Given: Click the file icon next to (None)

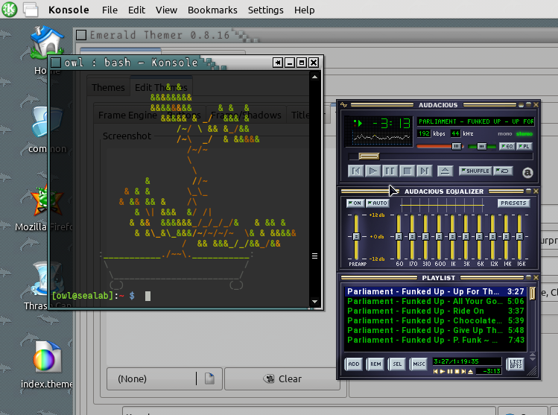Looking at the screenshot, I should 209,378.
